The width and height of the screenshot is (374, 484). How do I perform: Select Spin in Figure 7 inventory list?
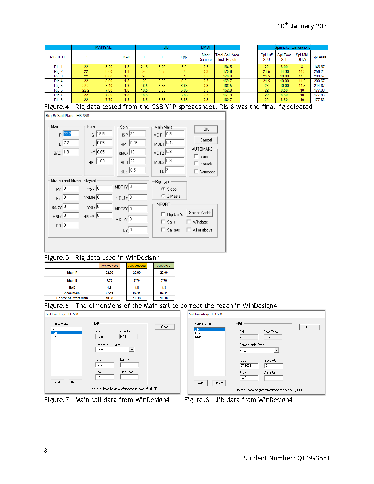(x=66, y=336)
